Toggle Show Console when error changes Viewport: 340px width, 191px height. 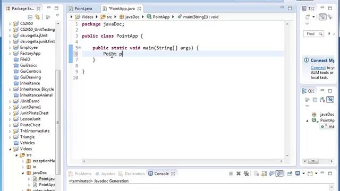[x=280, y=173]
